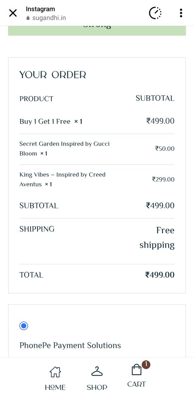Screen dimensions: 194x398
Task: Tap the ₹499.00 total amount
Action: [x=160, y=275]
